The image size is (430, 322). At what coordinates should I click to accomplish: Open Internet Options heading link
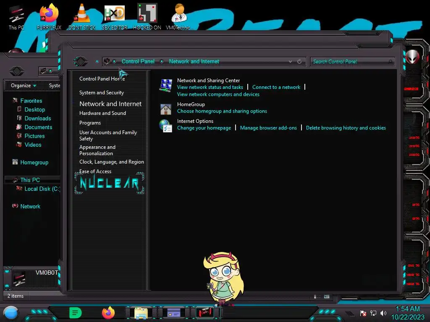[195, 121]
